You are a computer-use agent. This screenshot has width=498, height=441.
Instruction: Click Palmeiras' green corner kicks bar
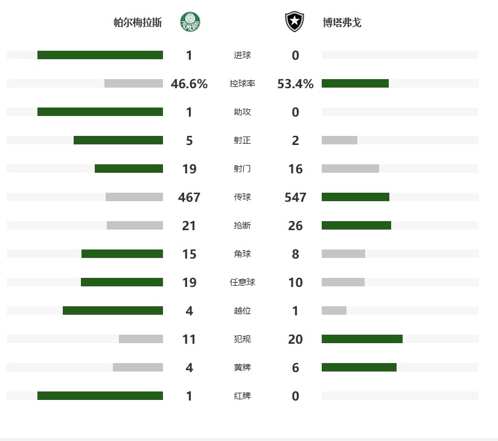[x=123, y=254]
